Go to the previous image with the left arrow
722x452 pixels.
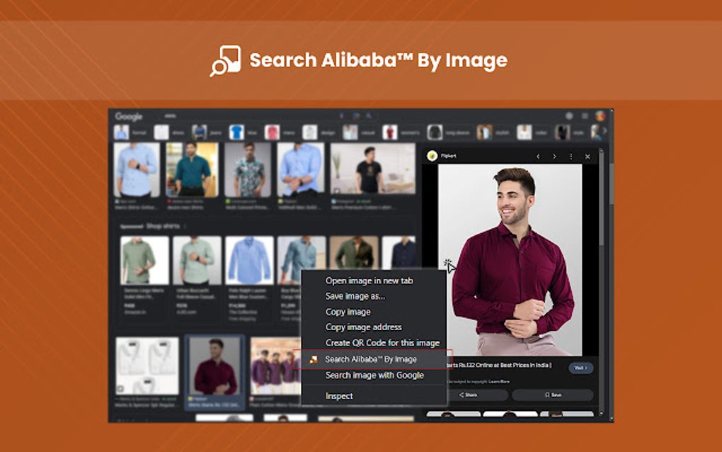tap(539, 157)
